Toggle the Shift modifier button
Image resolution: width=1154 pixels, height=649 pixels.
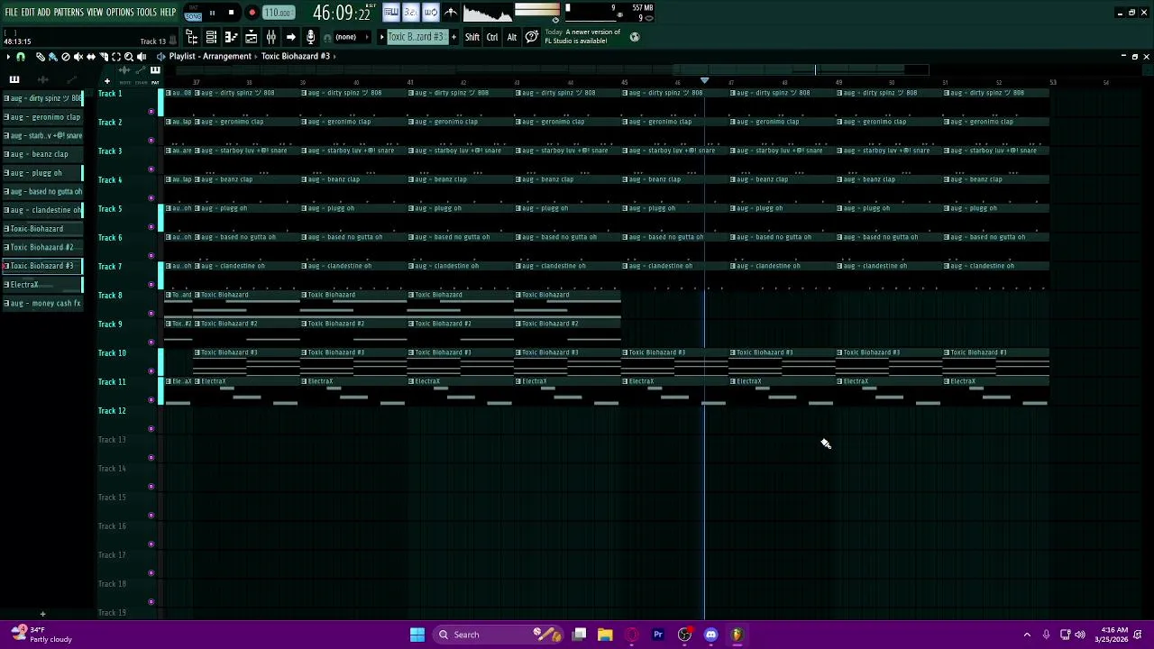(x=472, y=37)
